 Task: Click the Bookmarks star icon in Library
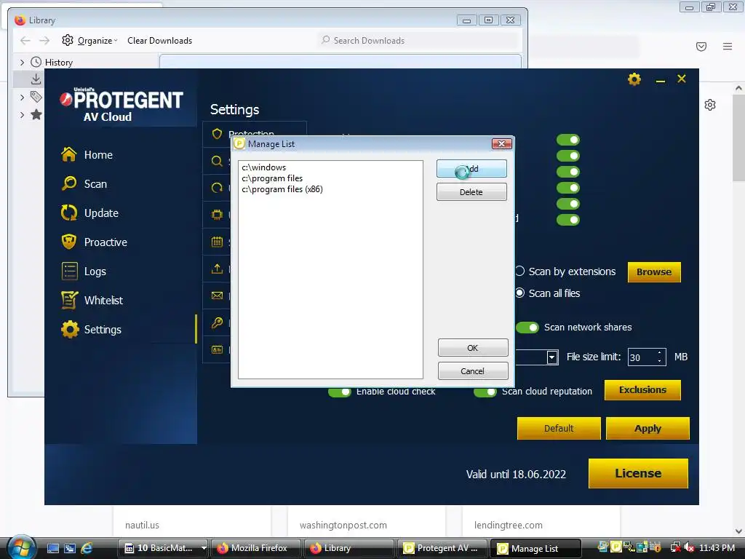(36, 114)
